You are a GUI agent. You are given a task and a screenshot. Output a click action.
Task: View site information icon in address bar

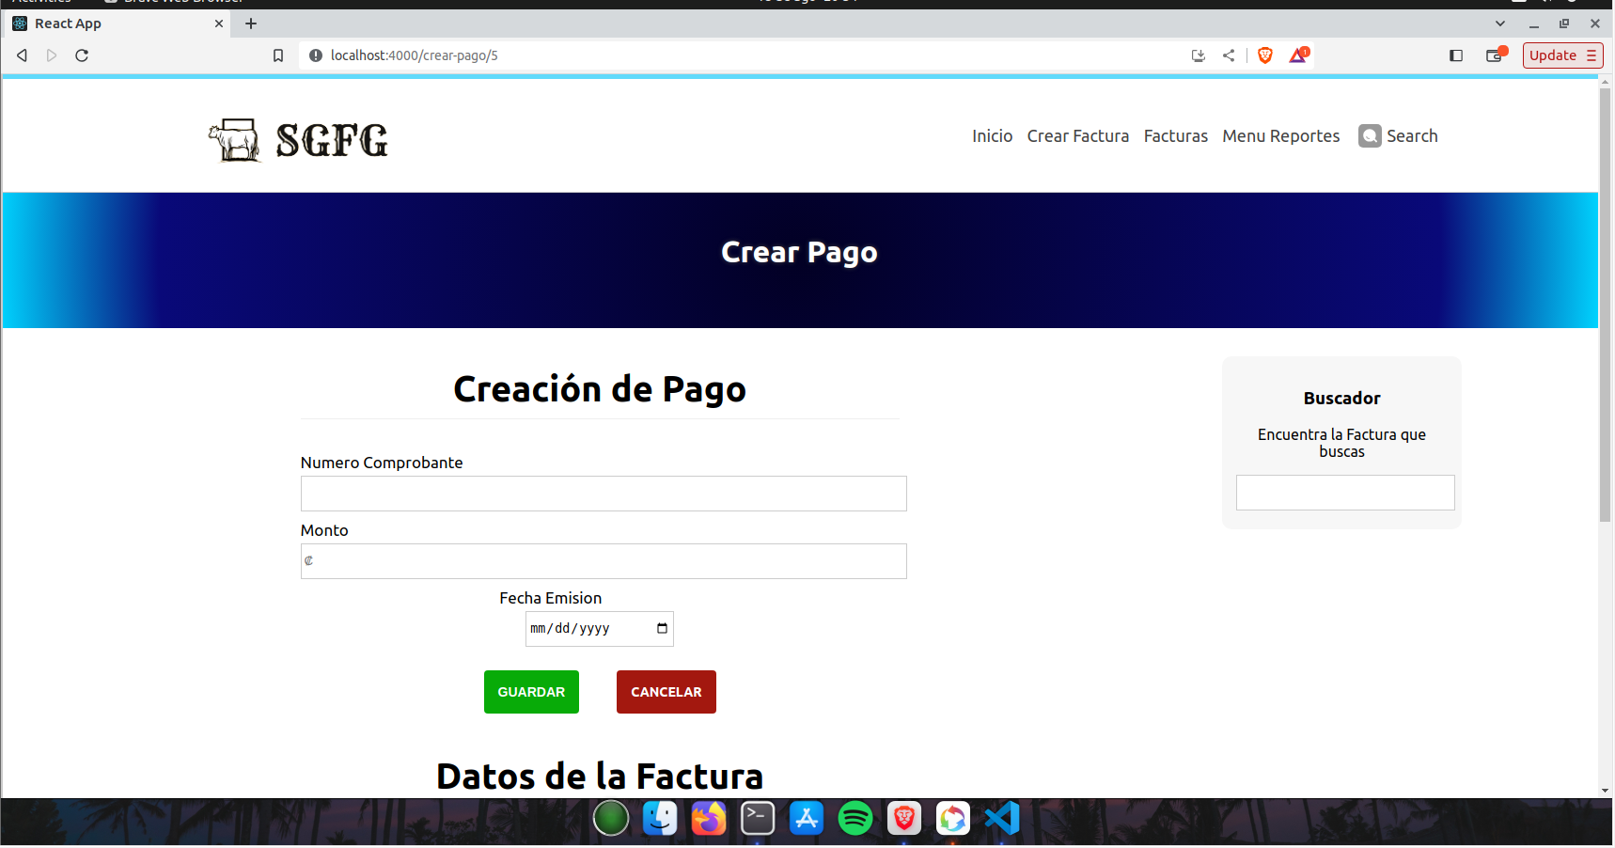(316, 55)
